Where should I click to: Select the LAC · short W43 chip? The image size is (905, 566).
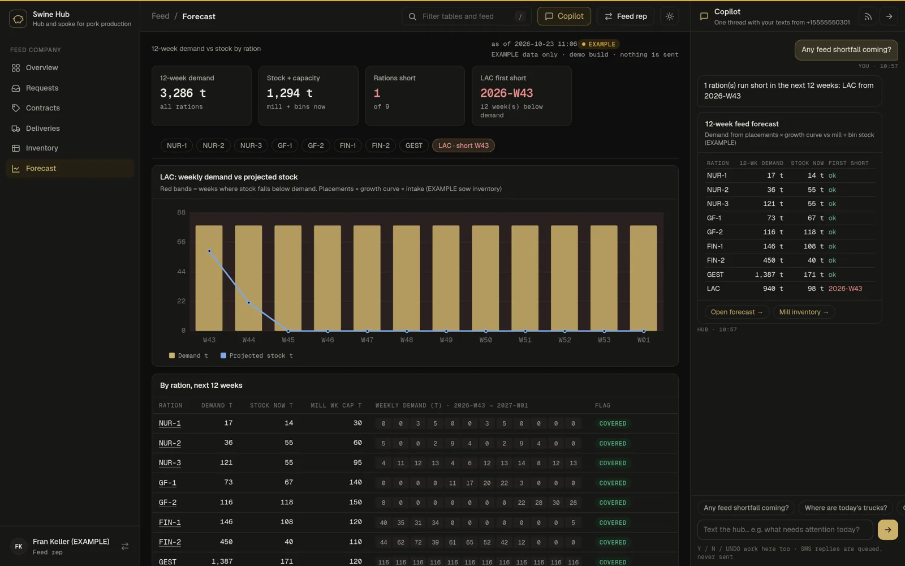tap(463, 145)
